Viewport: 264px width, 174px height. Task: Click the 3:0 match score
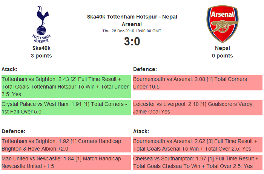(132, 41)
